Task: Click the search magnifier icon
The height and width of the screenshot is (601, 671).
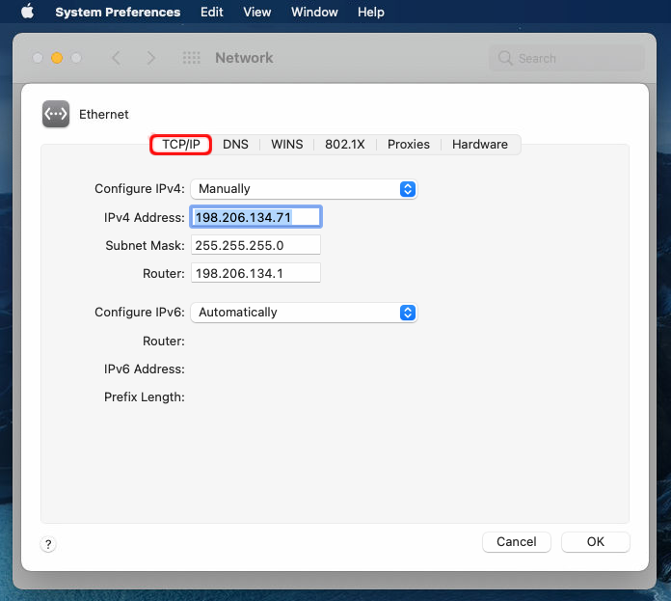Action: point(505,58)
